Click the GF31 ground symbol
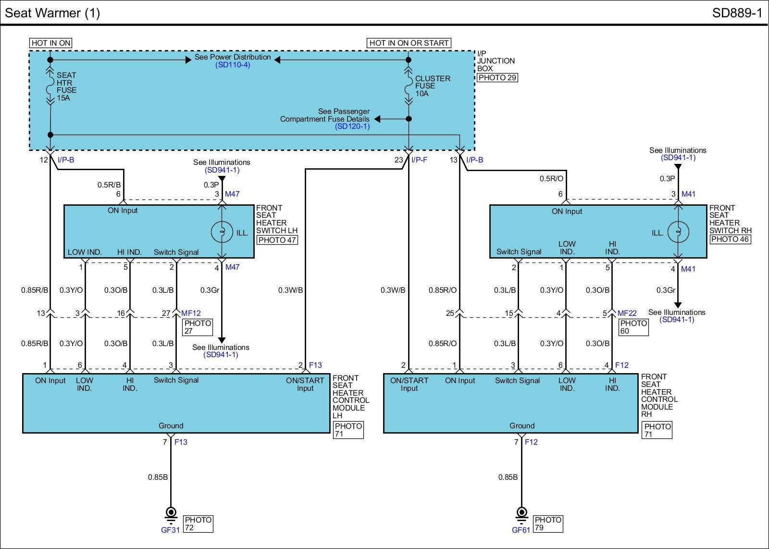This screenshot has height=549, width=769. tap(171, 514)
